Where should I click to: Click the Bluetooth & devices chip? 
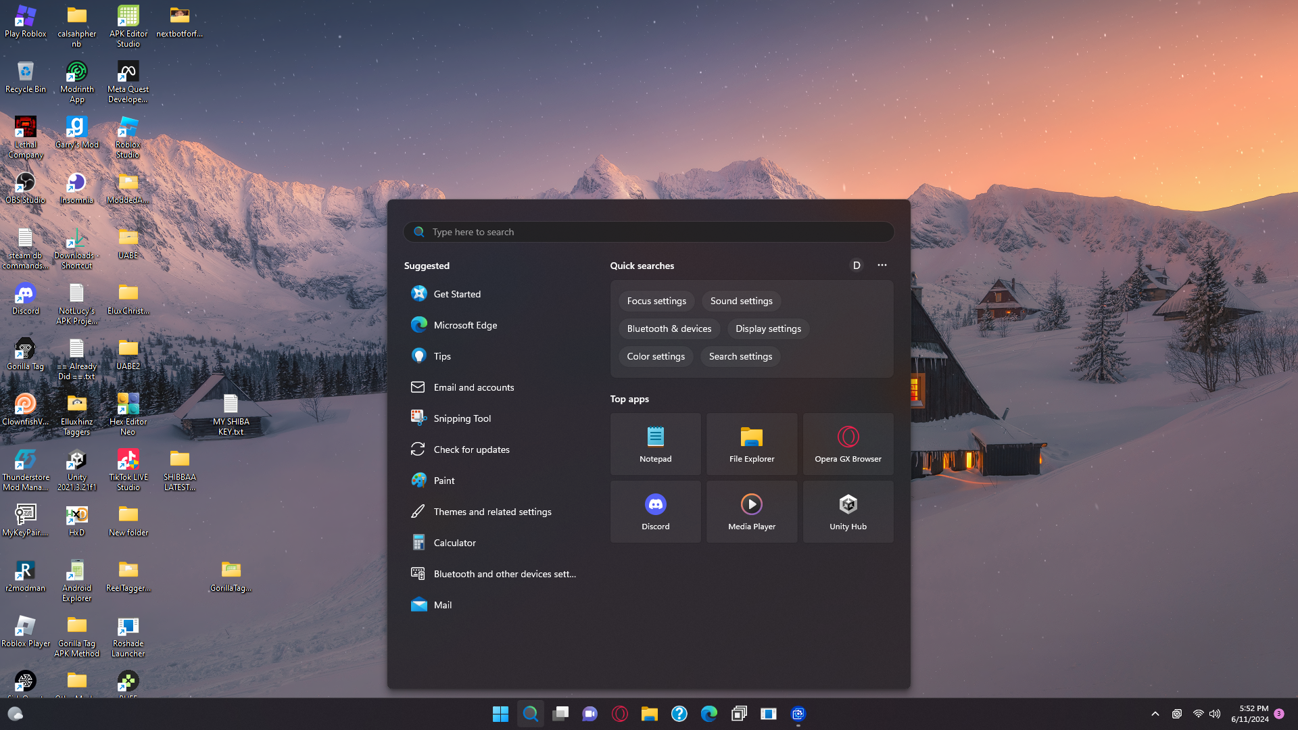tap(669, 328)
